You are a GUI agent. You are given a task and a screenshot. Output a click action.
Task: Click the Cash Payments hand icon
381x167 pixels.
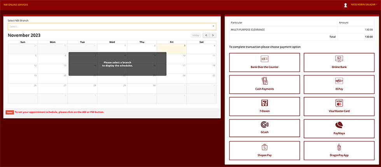pyautogui.click(x=264, y=81)
